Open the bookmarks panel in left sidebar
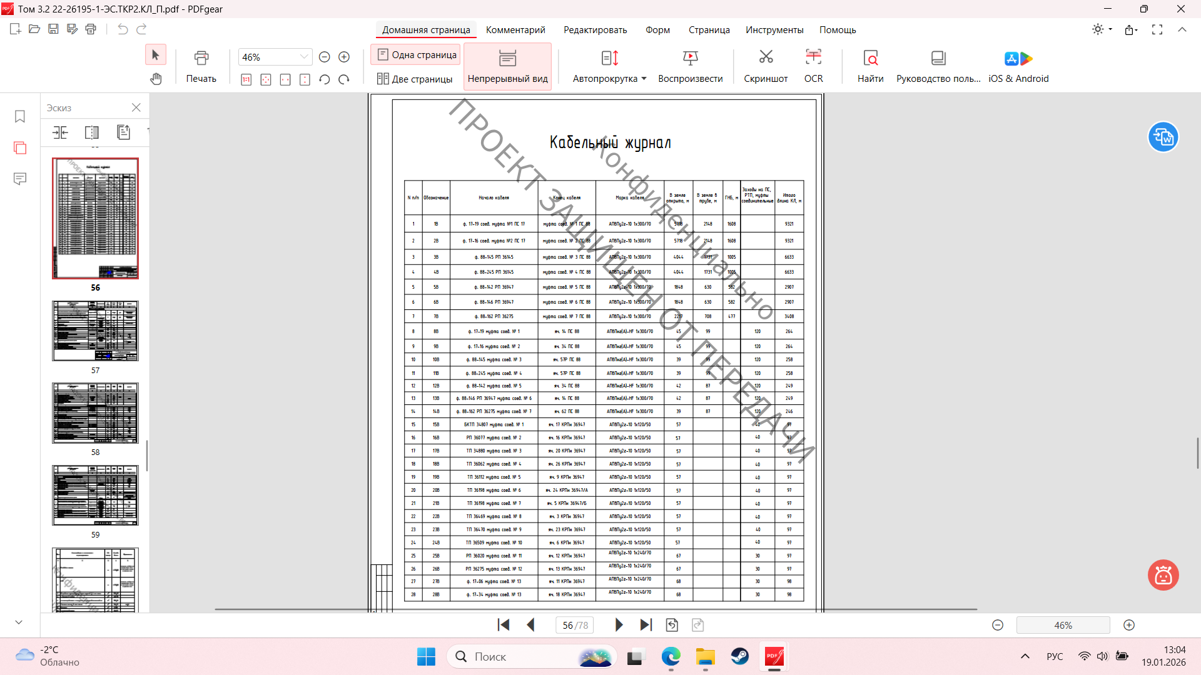Image resolution: width=1201 pixels, height=675 pixels. [x=20, y=117]
